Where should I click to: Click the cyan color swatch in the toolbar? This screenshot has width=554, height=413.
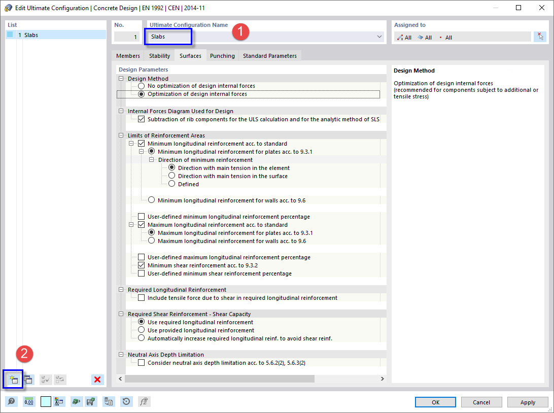click(x=46, y=401)
